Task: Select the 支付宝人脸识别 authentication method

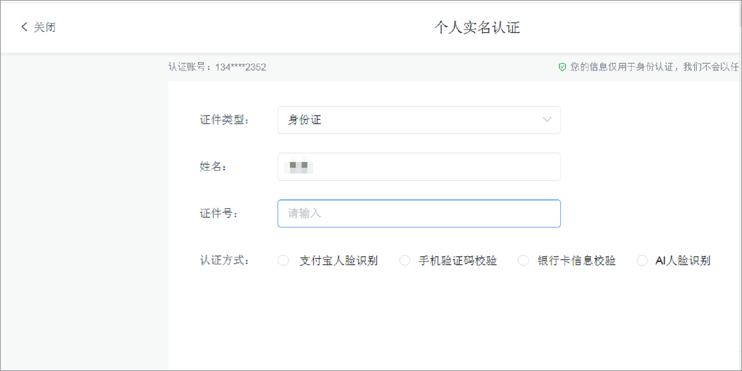Action: (283, 260)
